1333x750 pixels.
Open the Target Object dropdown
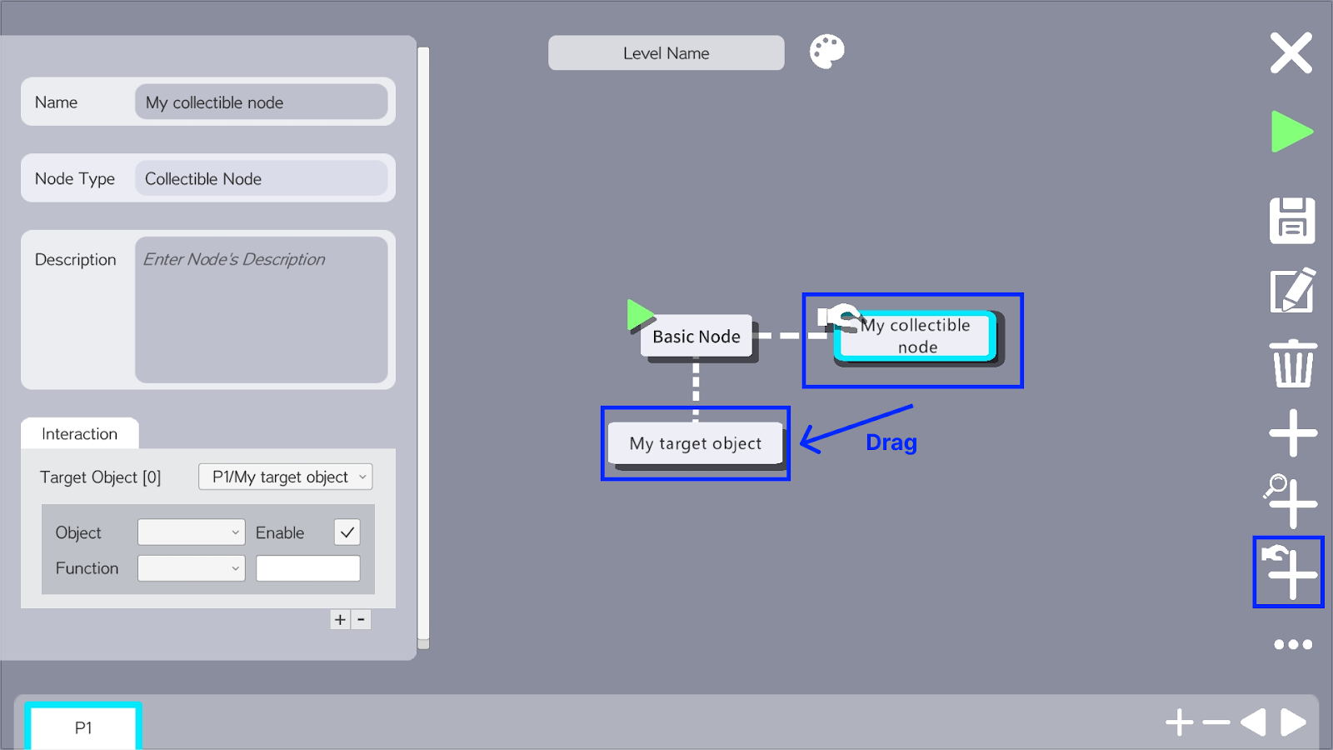pos(286,477)
